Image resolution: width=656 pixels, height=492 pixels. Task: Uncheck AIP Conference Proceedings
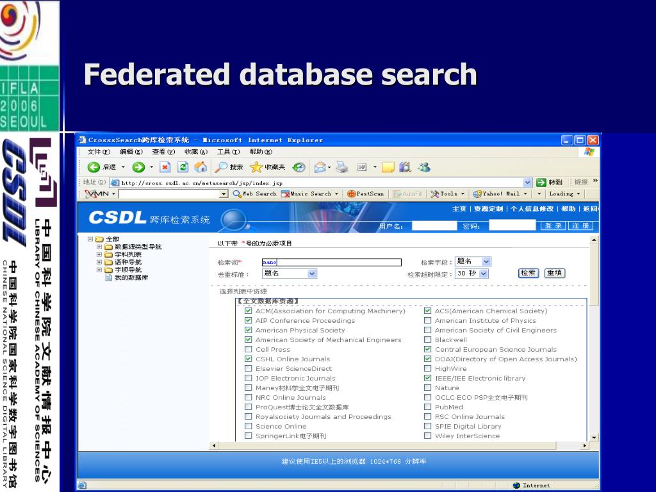pos(248,320)
